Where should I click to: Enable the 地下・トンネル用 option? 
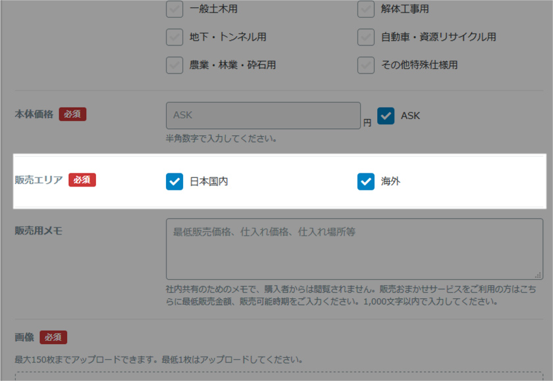(174, 37)
